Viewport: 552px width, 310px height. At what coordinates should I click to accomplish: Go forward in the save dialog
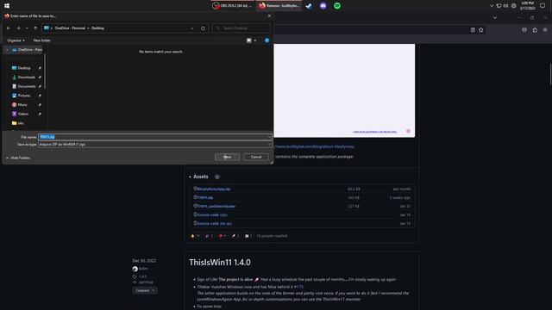point(18,28)
